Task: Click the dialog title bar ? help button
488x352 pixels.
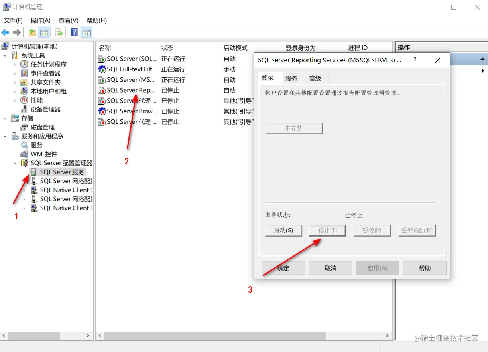Action: [x=415, y=60]
